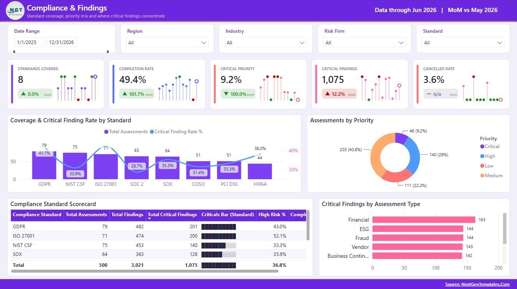Image resolution: width=517 pixels, height=289 pixels.
Task: Click the SOX bar in coverage chart
Action: click(x=167, y=168)
